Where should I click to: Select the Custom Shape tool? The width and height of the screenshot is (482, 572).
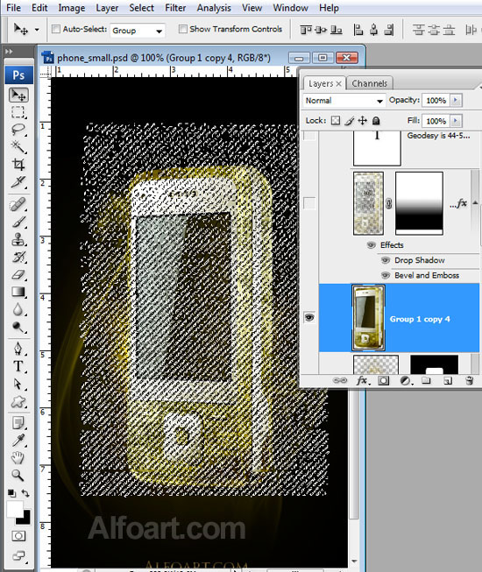pos(18,402)
